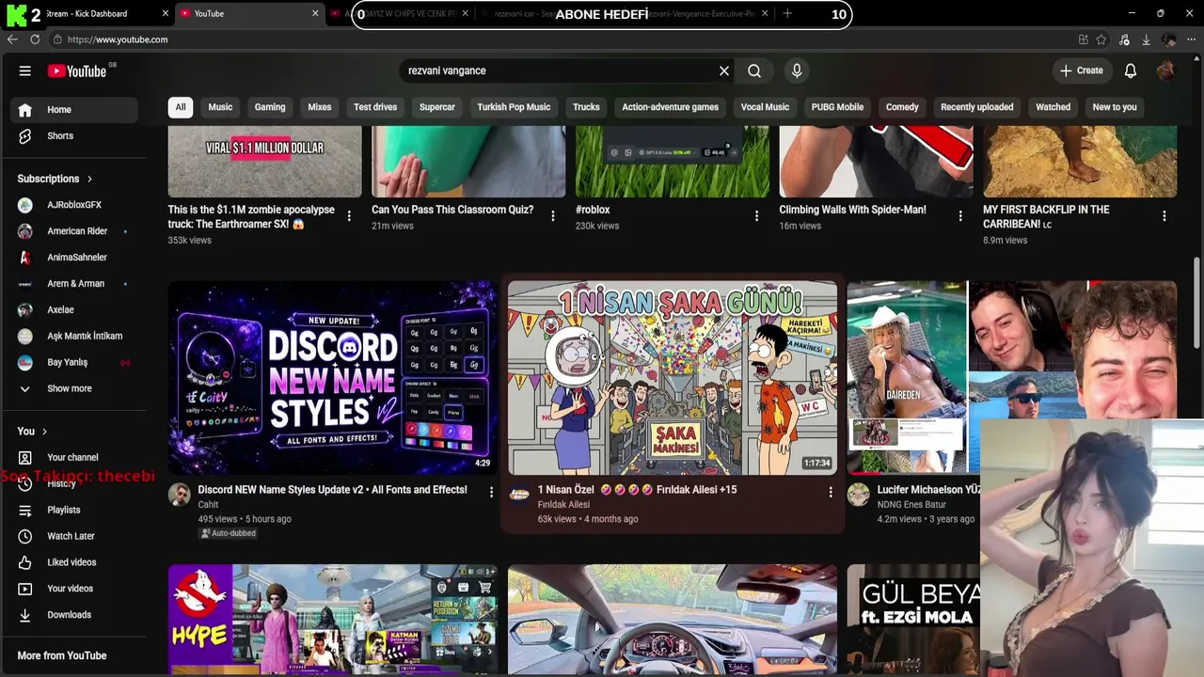This screenshot has height=677, width=1204.
Task: Expand the Subscriptions section header
Action: (x=55, y=179)
